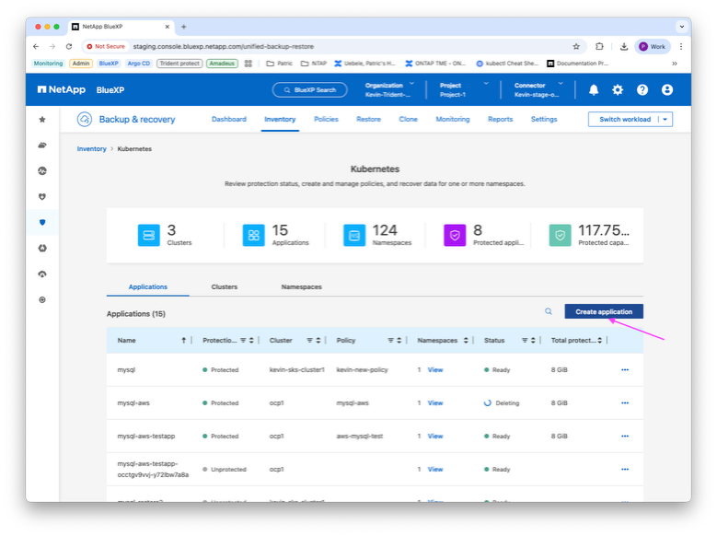Open user account profile icon

pyautogui.click(x=667, y=89)
